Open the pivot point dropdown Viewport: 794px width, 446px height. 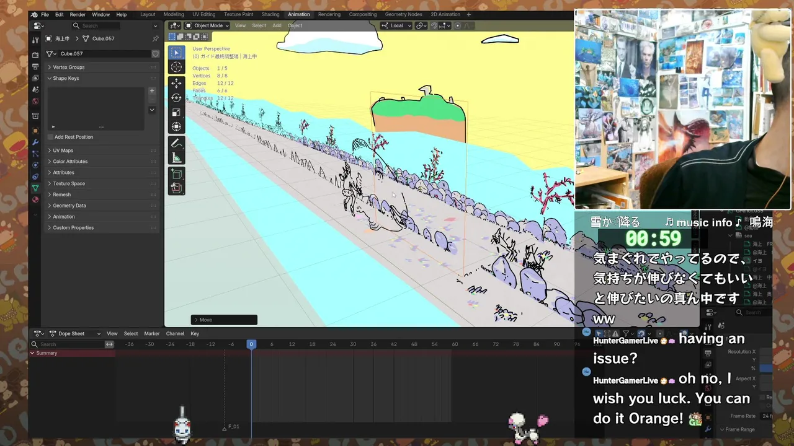(x=421, y=25)
